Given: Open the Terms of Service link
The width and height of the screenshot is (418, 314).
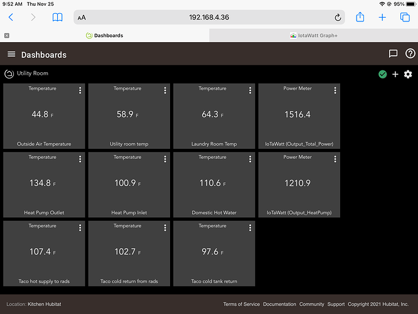Looking at the screenshot, I should pos(241,304).
